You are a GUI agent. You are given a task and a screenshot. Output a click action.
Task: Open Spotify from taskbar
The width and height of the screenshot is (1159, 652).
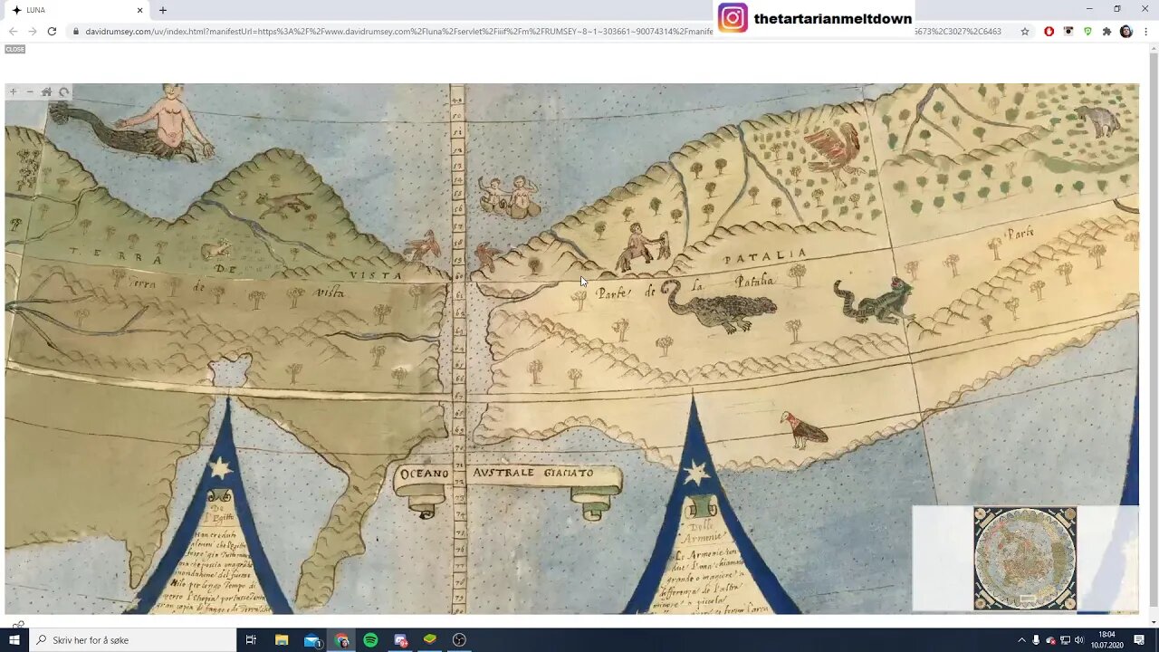tap(370, 640)
